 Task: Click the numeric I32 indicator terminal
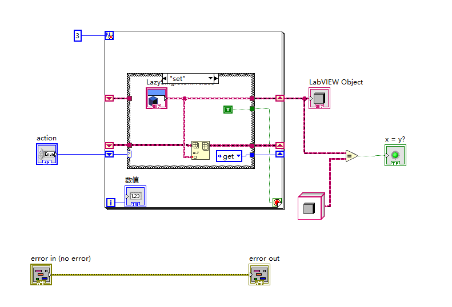tap(135, 196)
